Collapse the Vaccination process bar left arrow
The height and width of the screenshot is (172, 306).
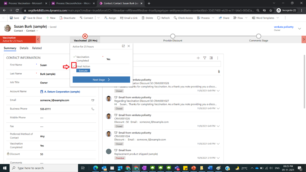point(38,39)
